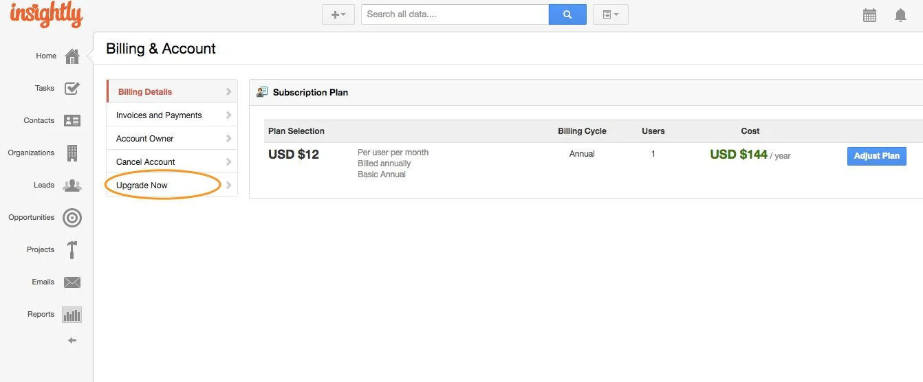Image resolution: width=923 pixels, height=382 pixels.
Task: Focus the Search all data field
Action: [x=455, y=14]
